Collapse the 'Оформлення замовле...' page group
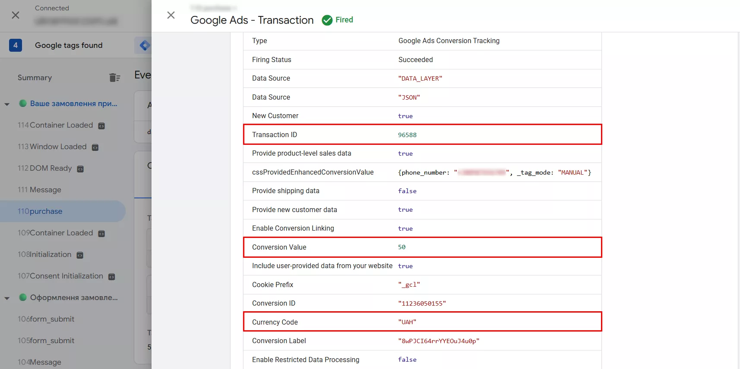The height and width of the screenshot is (369, 740). pos(7,298)
